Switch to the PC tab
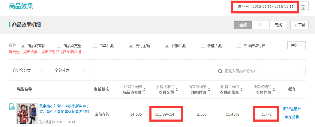 point(261,25)
